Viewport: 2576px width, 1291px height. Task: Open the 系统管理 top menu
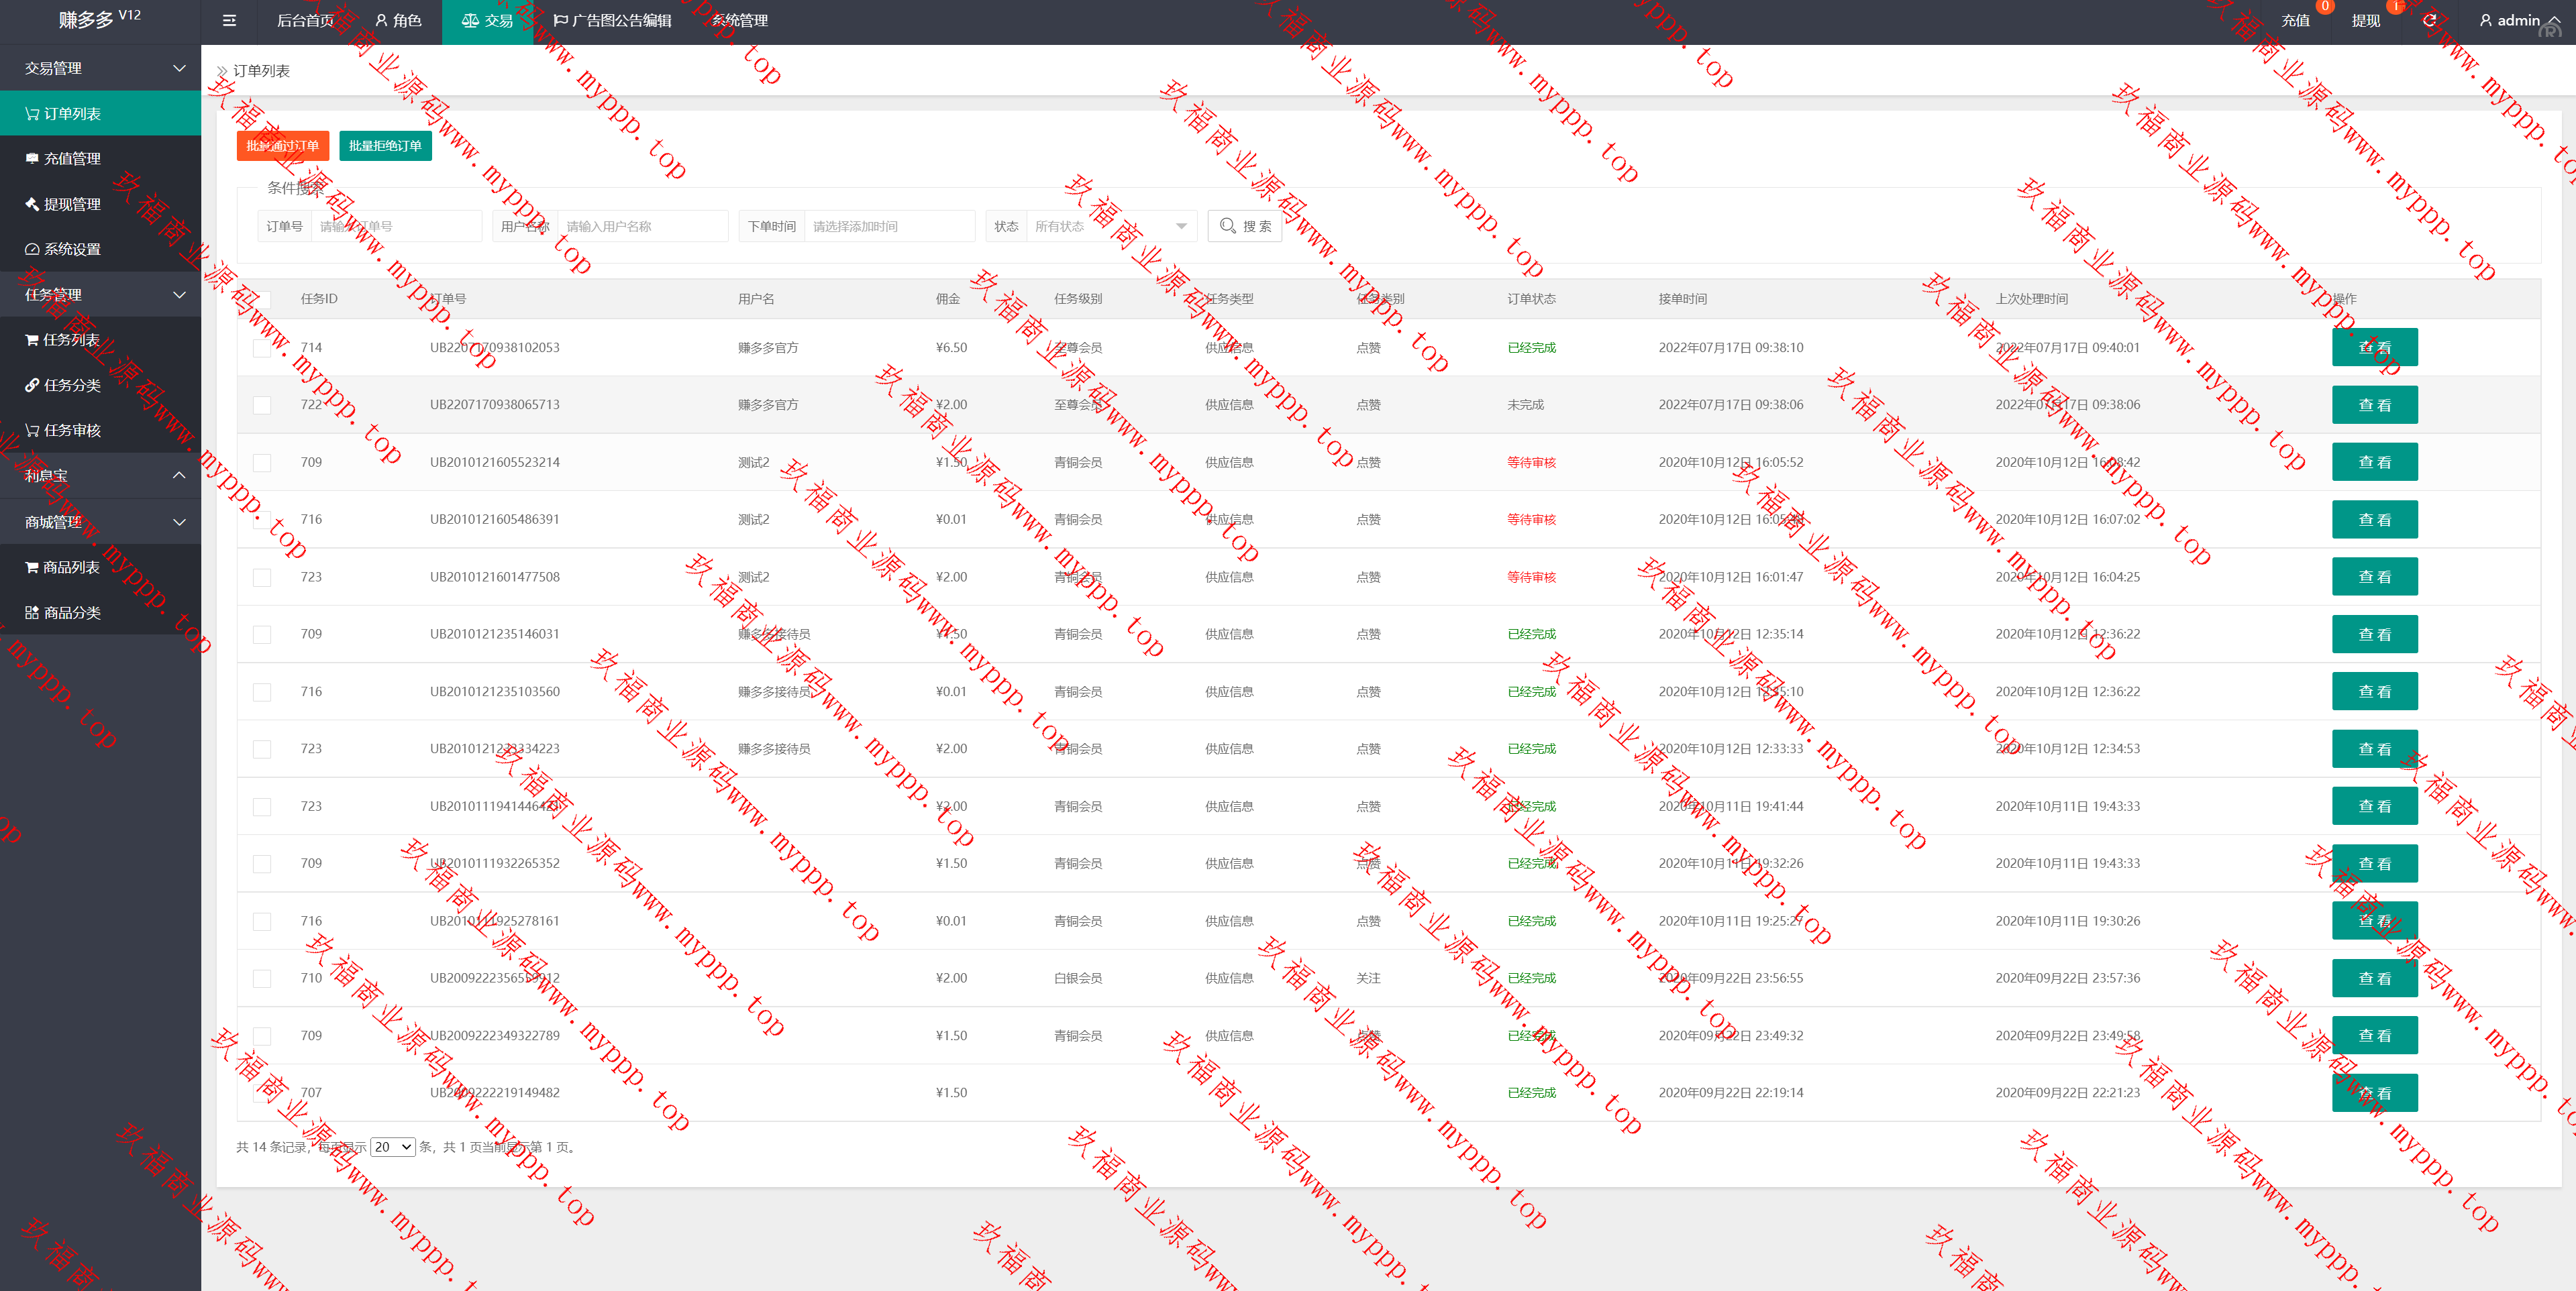pos(740,20)
